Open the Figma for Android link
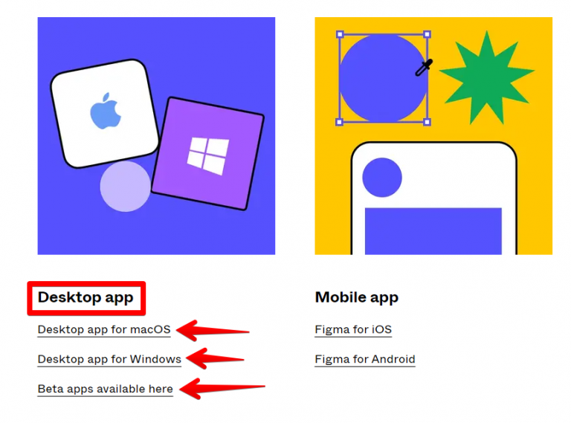The width and height of the screenshot is (571, 423). tap(365, 359)
